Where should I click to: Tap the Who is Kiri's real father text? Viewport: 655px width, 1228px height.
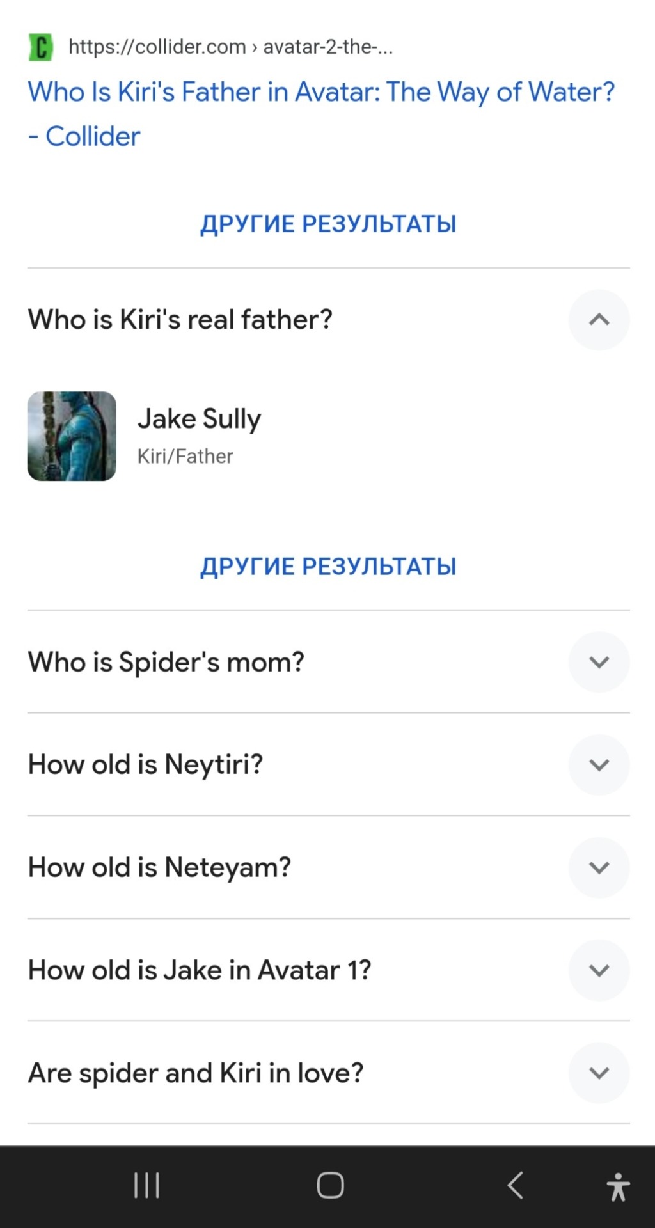point(180,320)
